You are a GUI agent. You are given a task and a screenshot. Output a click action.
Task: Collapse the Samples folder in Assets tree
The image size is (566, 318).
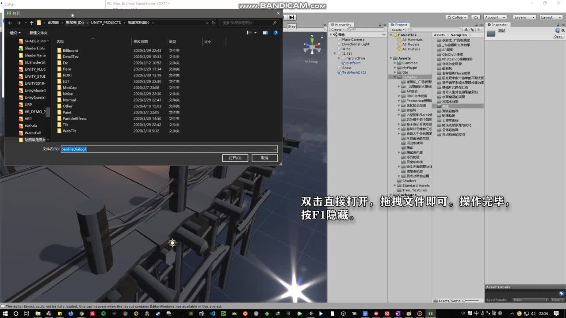point(395,77)
